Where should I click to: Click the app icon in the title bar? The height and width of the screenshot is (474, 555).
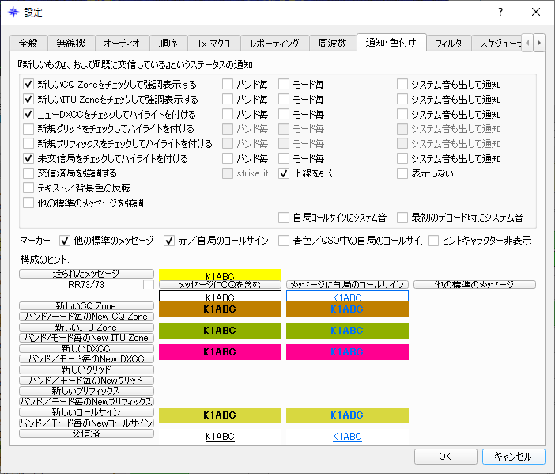pyautogui.click(x=12, y=12)
